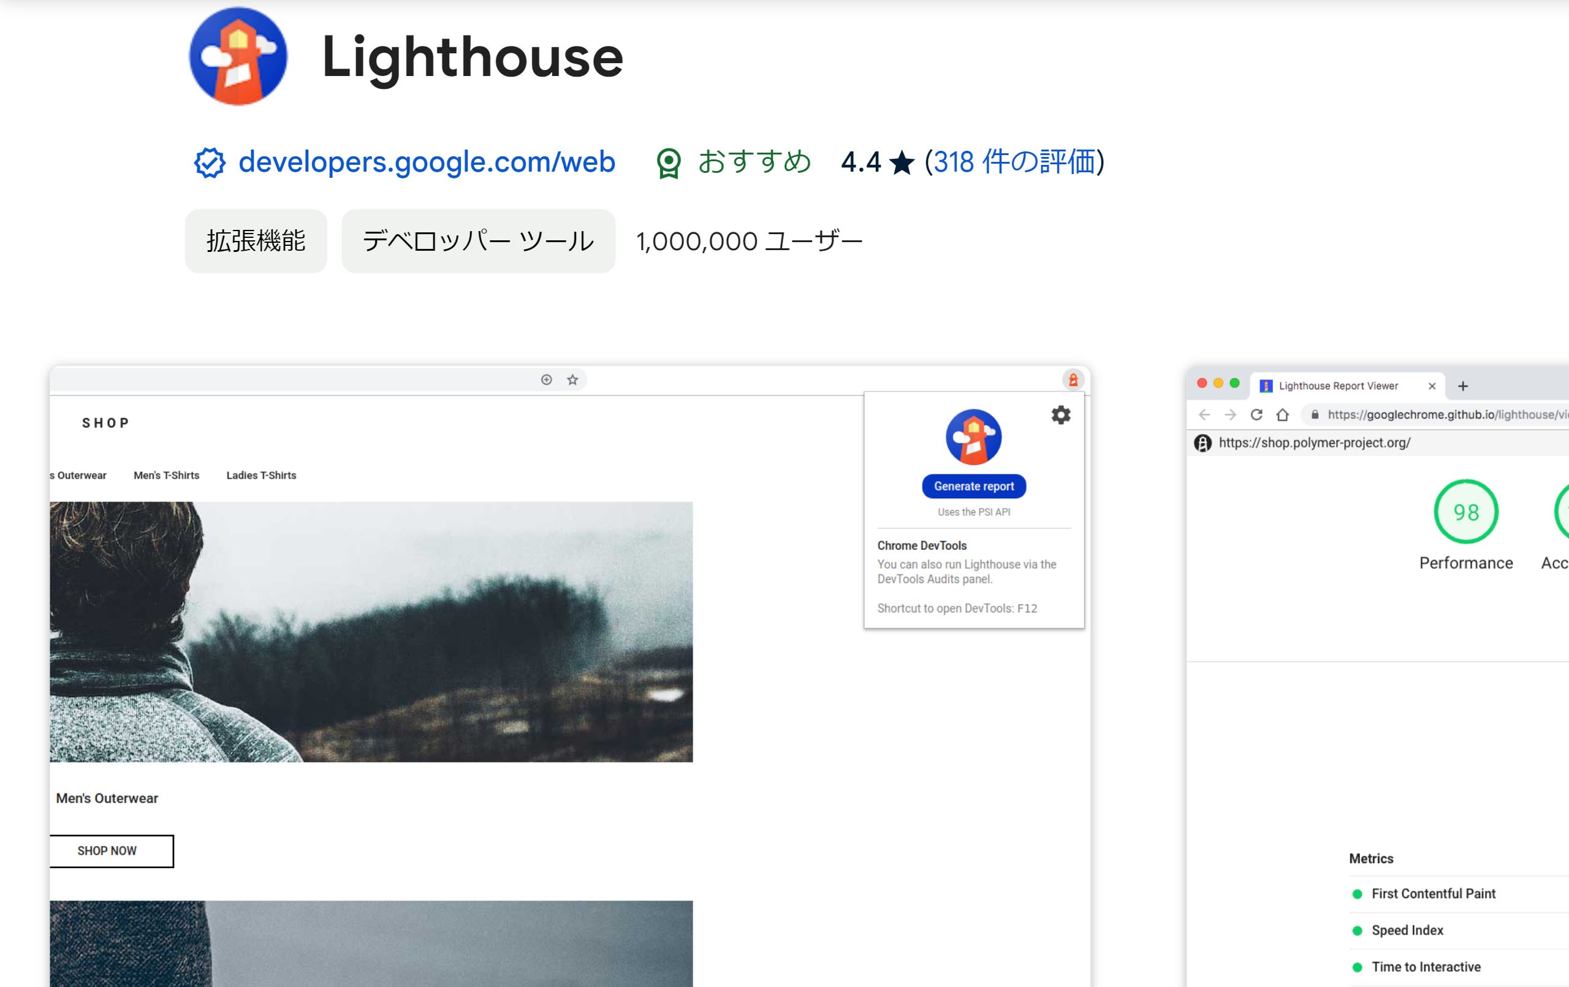Open the partially visible Outerwear tab
Viewport: 1569px width, 987px height.
[x=78, y=475]
